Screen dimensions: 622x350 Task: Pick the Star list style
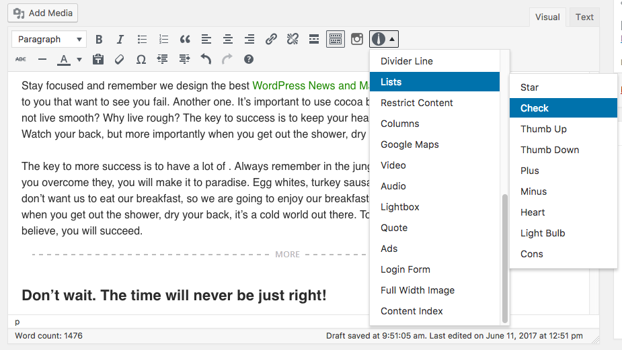pyautogui.click(x=563, y=87)
